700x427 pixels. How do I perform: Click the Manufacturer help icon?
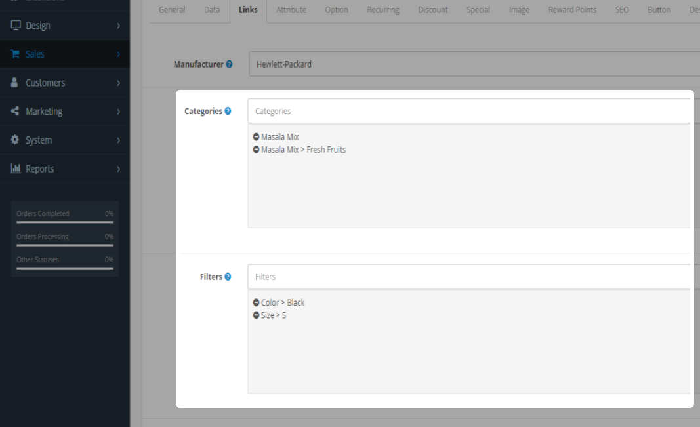click(x=229, y=64)
